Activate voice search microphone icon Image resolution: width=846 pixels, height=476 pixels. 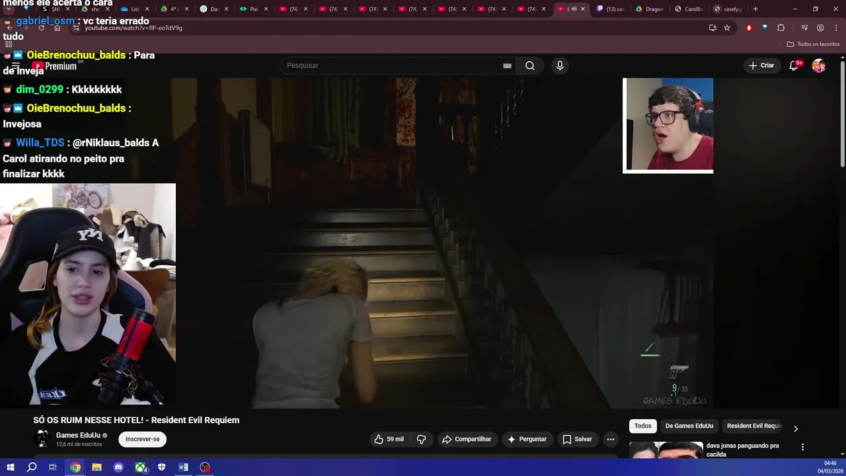click(560, 65)
